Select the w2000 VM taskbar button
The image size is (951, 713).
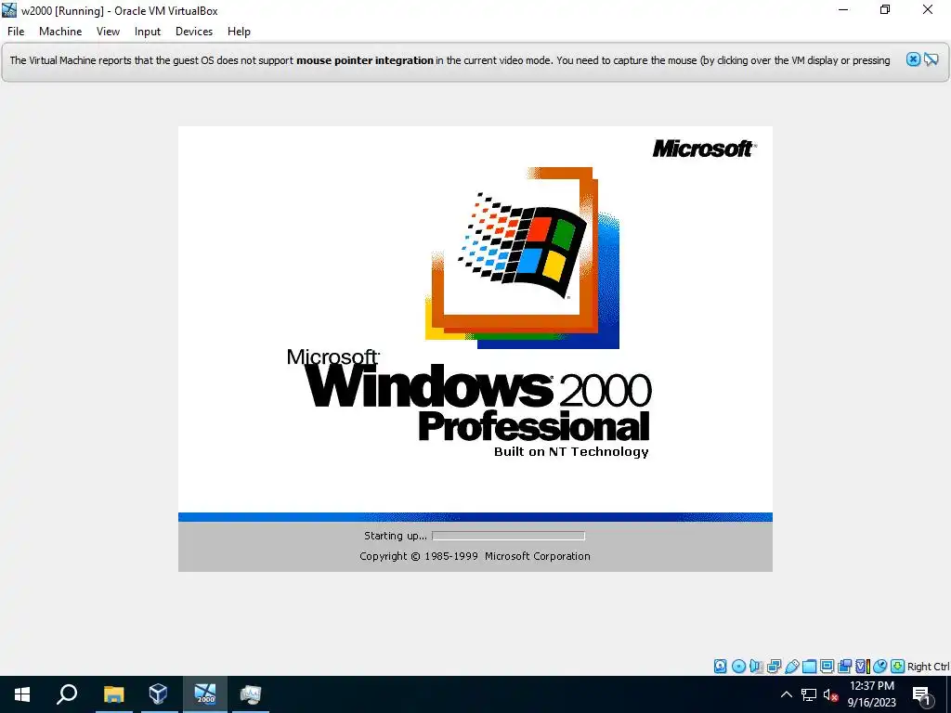point(205,694)
